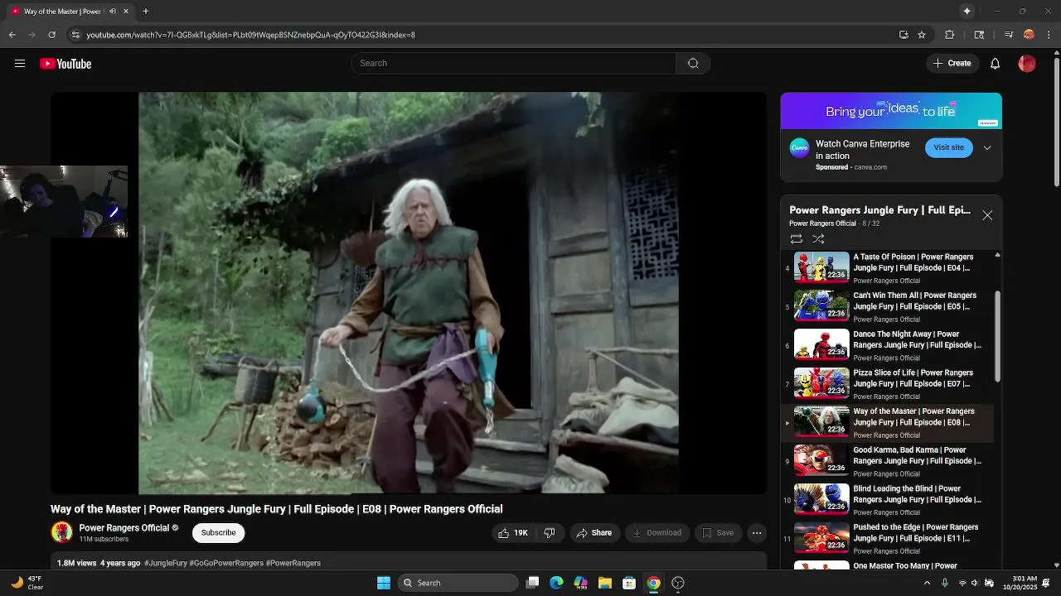This screenshot has width=1061, height=596.
Task: Click the #PowerRangers hashtag
Action: click(x=293, y=563)
